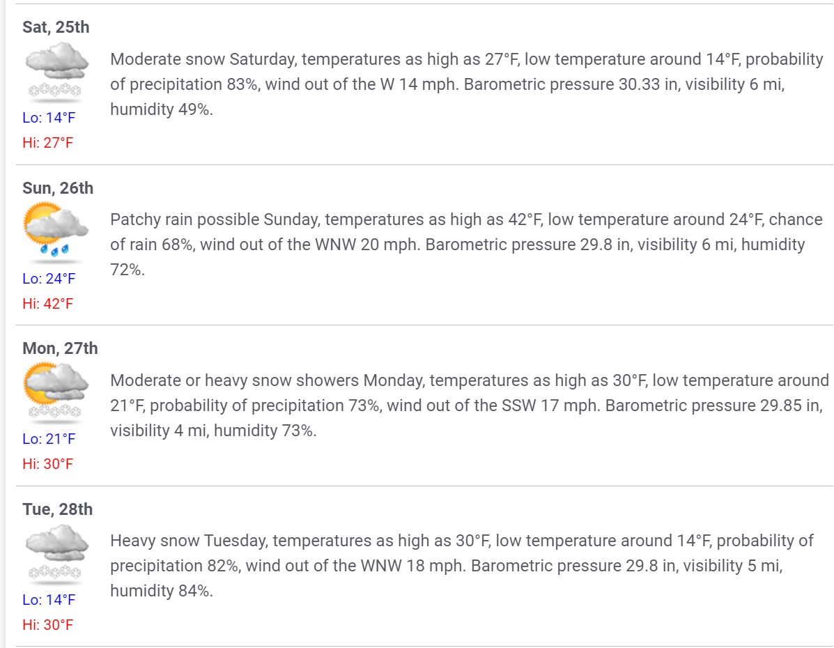Click Monday's low temperature Lo: 21°F
The height and width of the screenshot is (648, 834).
point(49,439)
